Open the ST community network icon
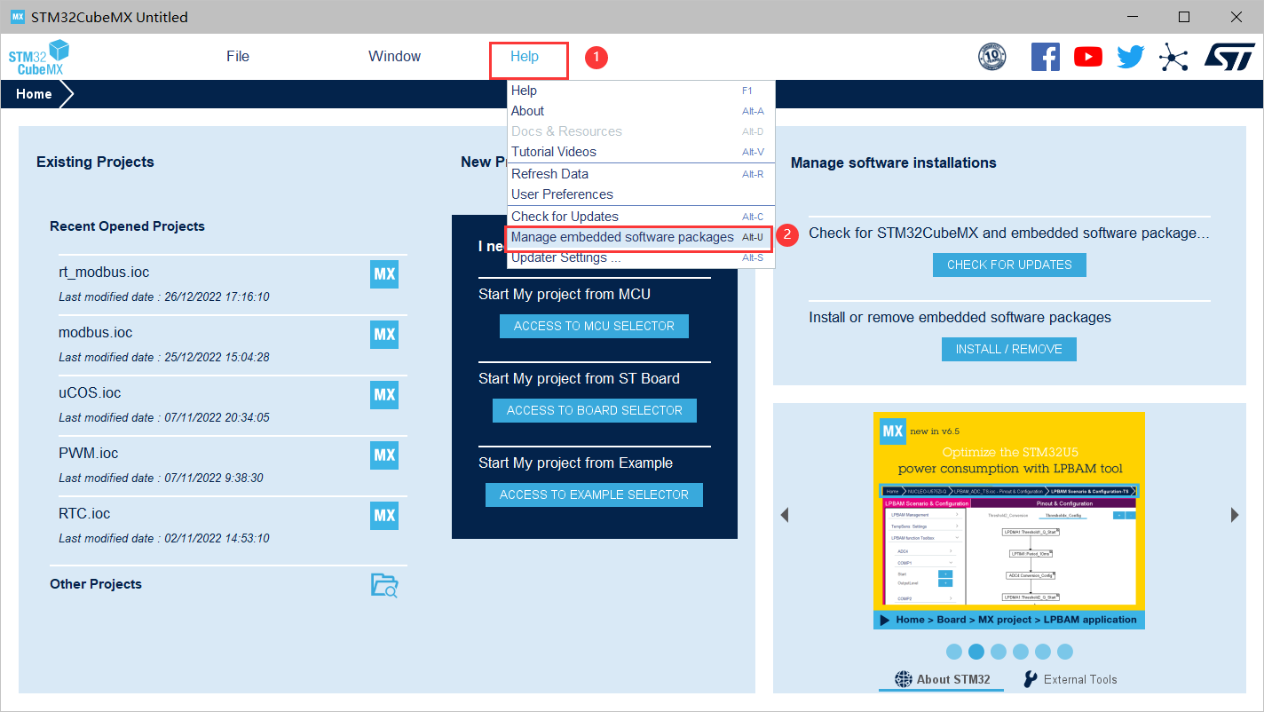The image size is (1264, 712). pyautogui.click(x=1173, y=58)
